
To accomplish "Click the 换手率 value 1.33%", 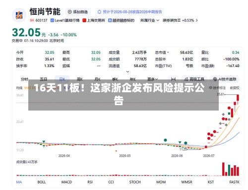I will click(49, 66).
